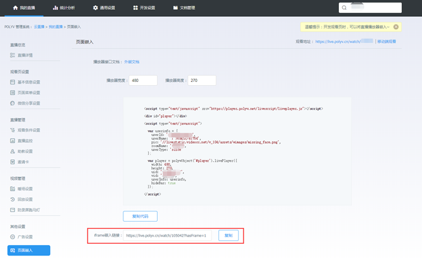This screenshot has width=422, height=258.
Task: Open the 我的直播 home tab
Action: click(x=24, y=8)
